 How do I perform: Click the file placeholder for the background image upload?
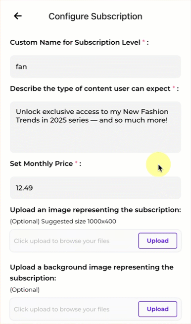coord(62,309)
